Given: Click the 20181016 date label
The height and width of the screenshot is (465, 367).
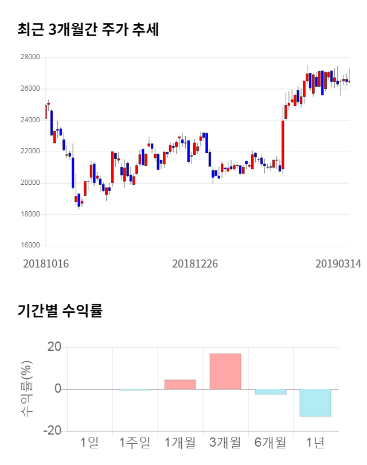Looking at the screenshot, I should 46,263.
